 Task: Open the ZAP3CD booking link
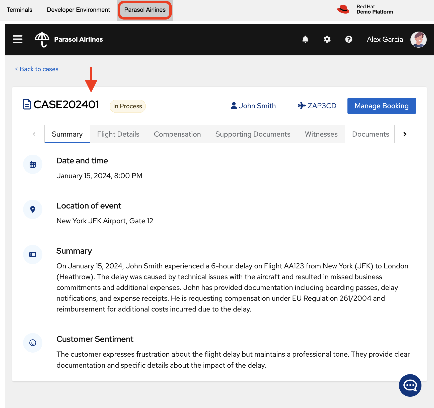click(317, 106)
